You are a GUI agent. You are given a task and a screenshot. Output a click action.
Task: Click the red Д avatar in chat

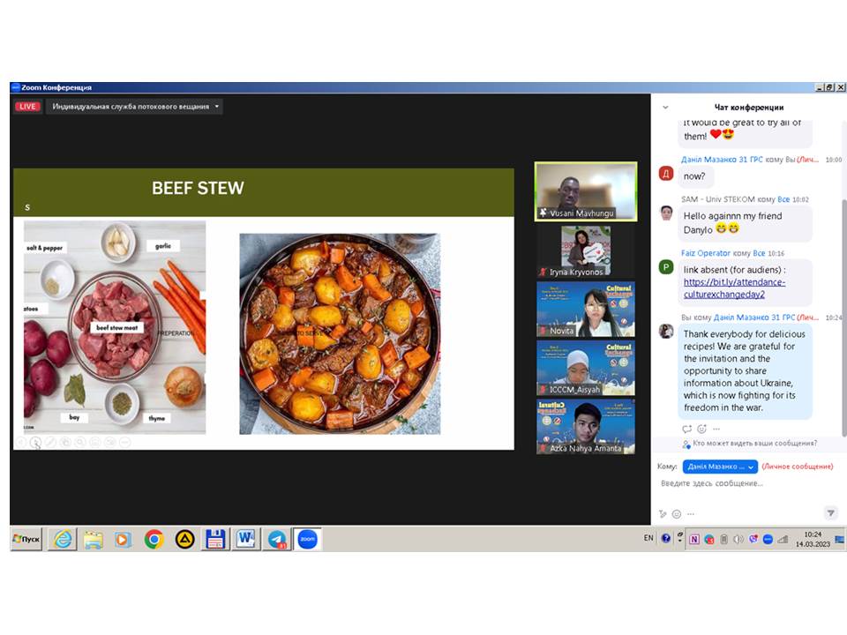pos(666,174)
